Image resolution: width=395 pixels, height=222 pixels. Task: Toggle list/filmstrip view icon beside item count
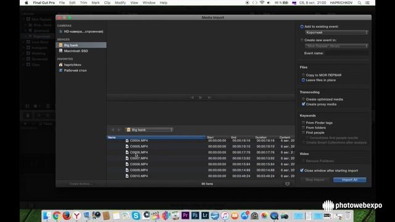coord(288,184)
